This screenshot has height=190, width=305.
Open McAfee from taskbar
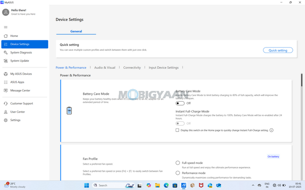pyautogui.click(x=201, y=185)
